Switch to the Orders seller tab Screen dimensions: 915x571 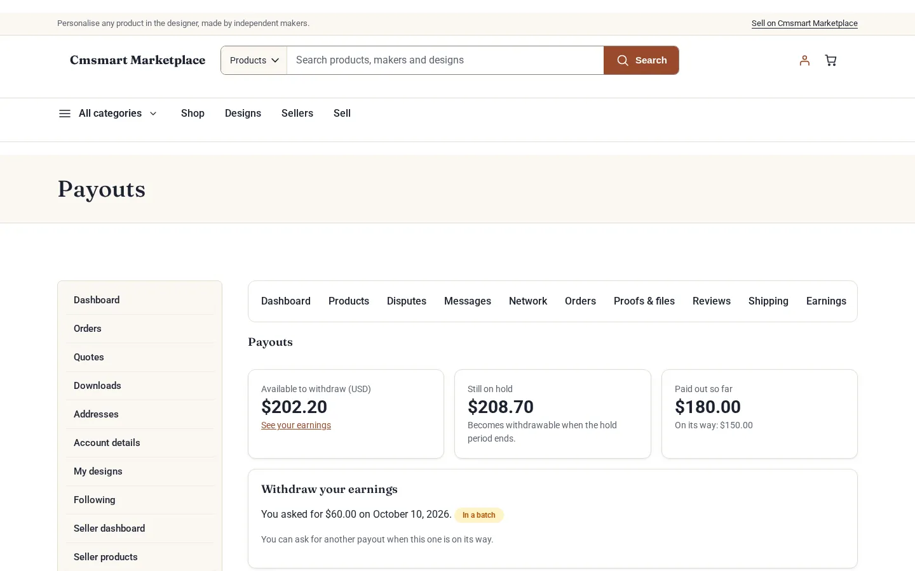[580, 301]
